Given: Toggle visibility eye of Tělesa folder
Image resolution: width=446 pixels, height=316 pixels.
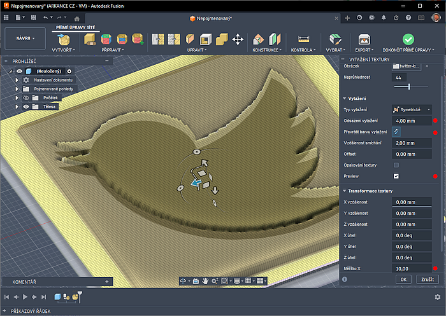Looking at the screenshot, I should [x=27, y=107].
